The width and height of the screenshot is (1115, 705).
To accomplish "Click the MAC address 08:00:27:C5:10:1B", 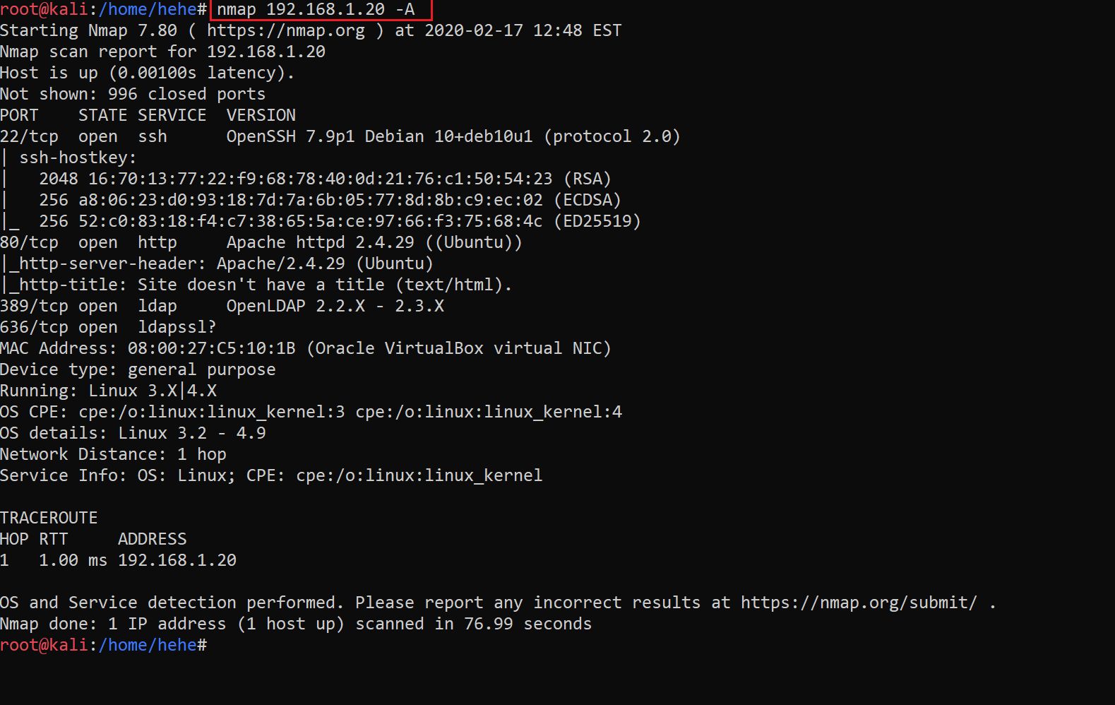I will pyautogui.click(x=211, y=348).
